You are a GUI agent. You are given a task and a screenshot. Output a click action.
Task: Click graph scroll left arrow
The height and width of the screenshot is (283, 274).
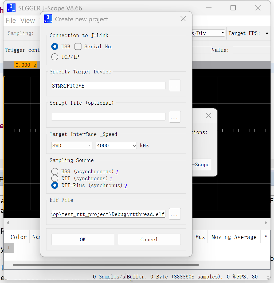8,223
